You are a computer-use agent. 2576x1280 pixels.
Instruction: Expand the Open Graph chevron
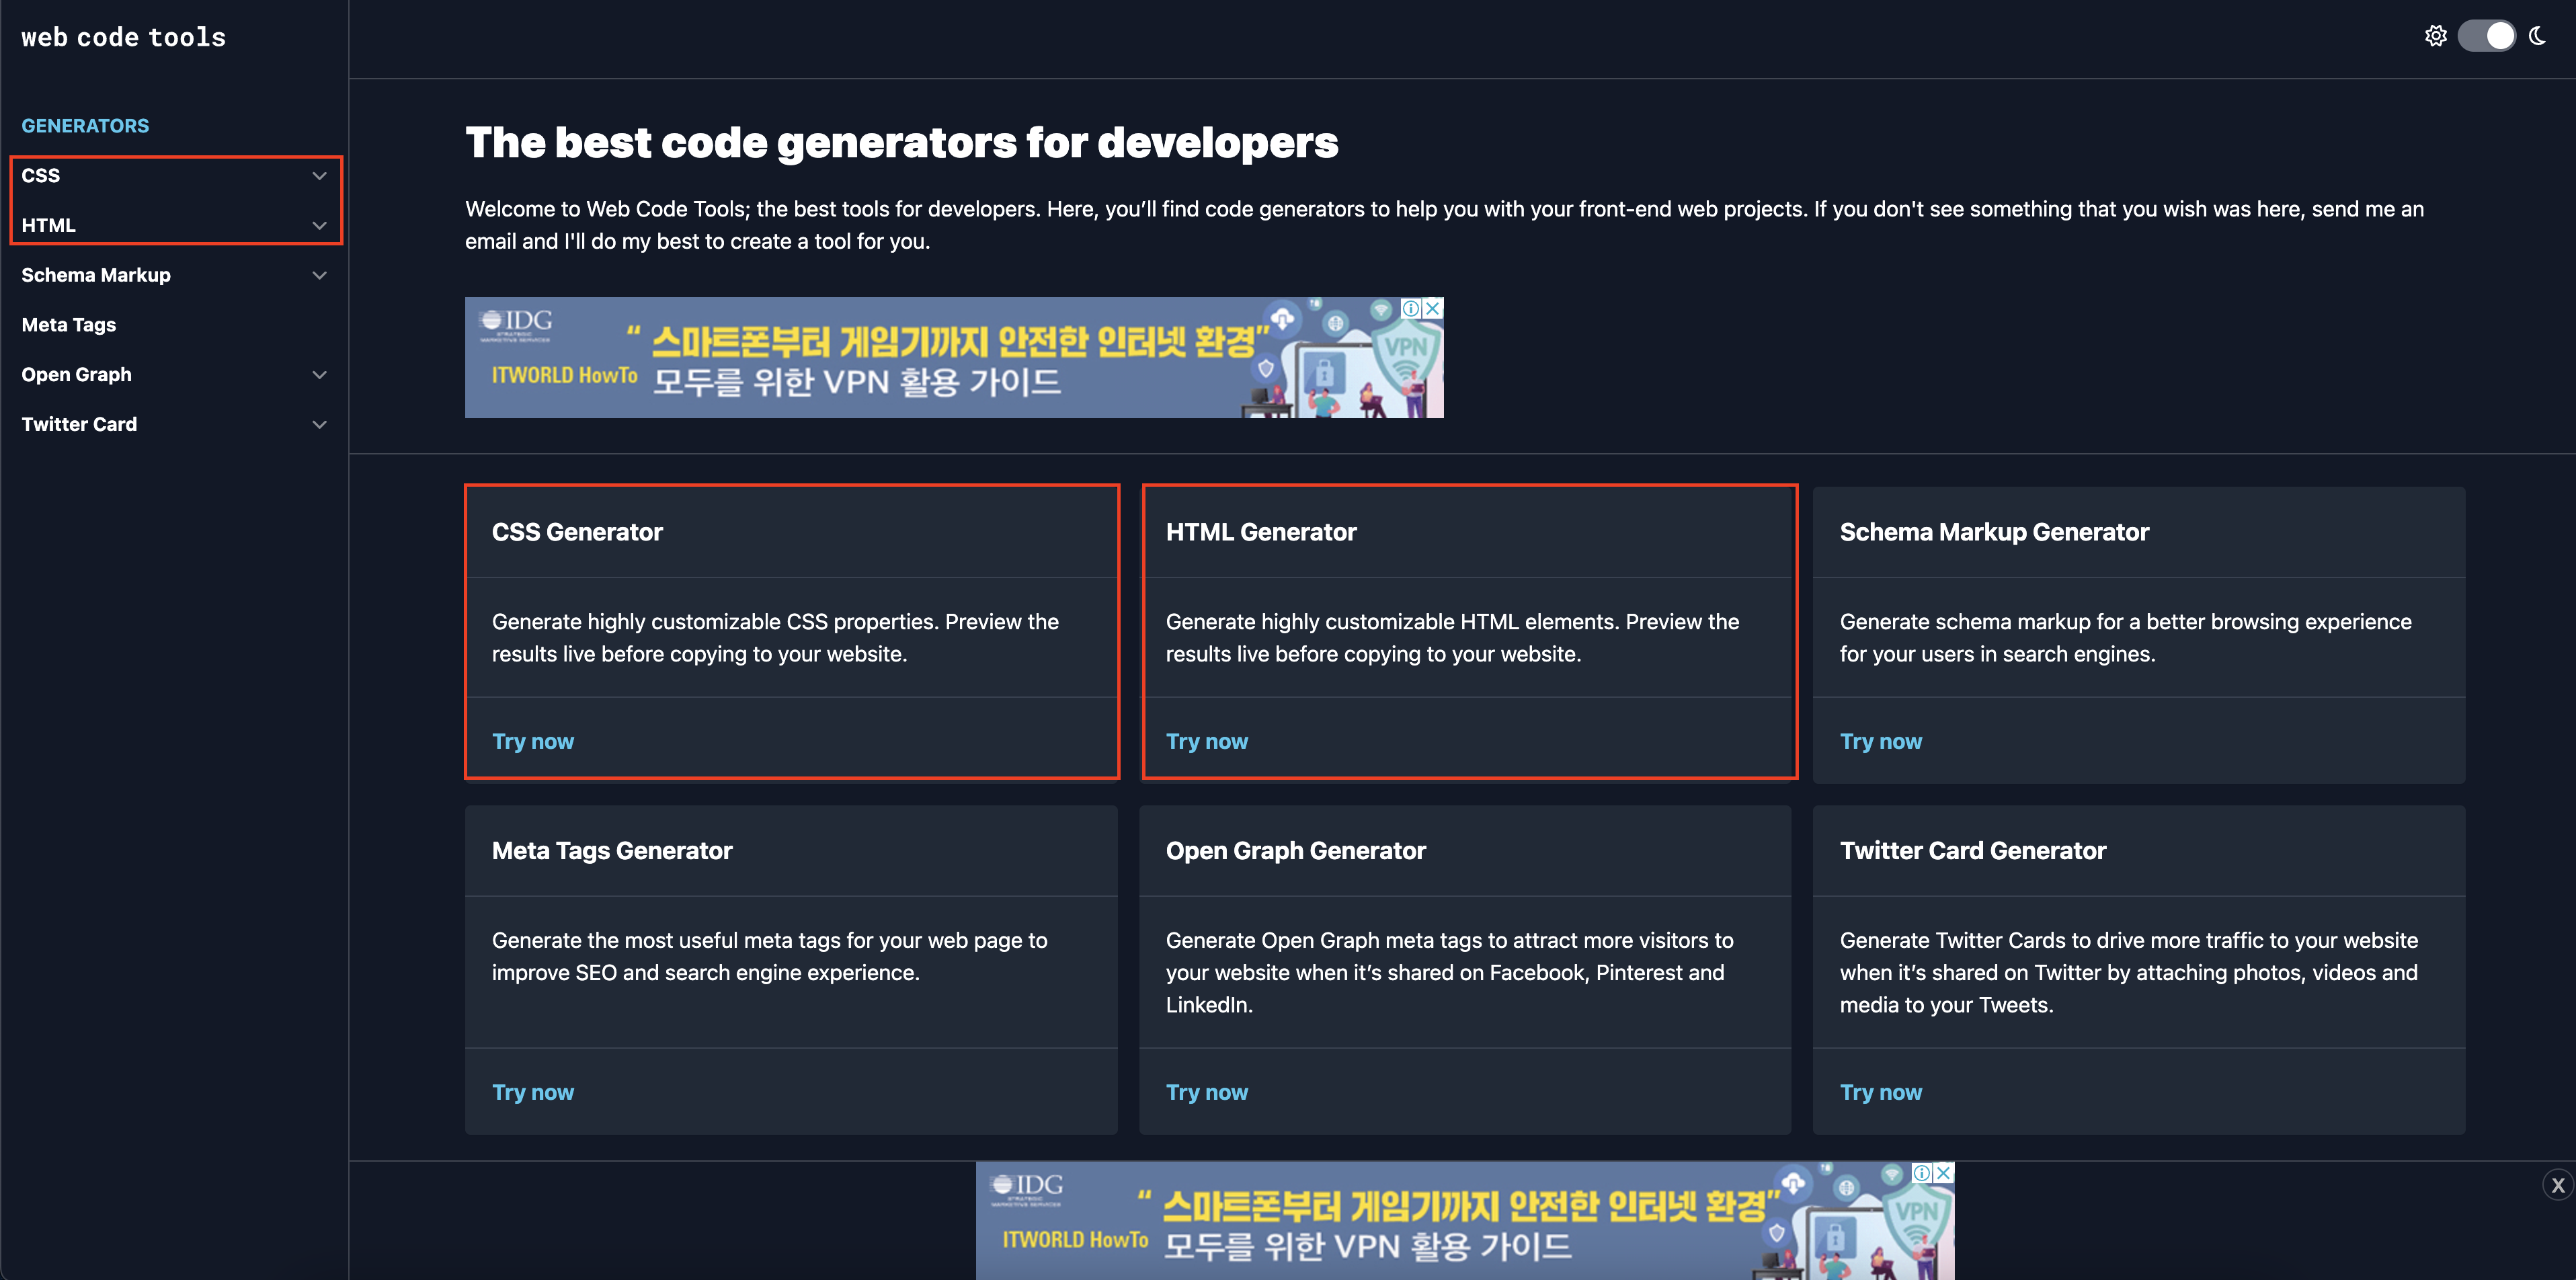pyautogui.click(x=319, y=375)
